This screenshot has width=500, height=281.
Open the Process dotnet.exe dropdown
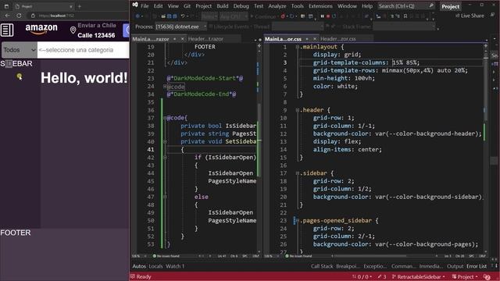pyautogui.click(x=180, y=27)
